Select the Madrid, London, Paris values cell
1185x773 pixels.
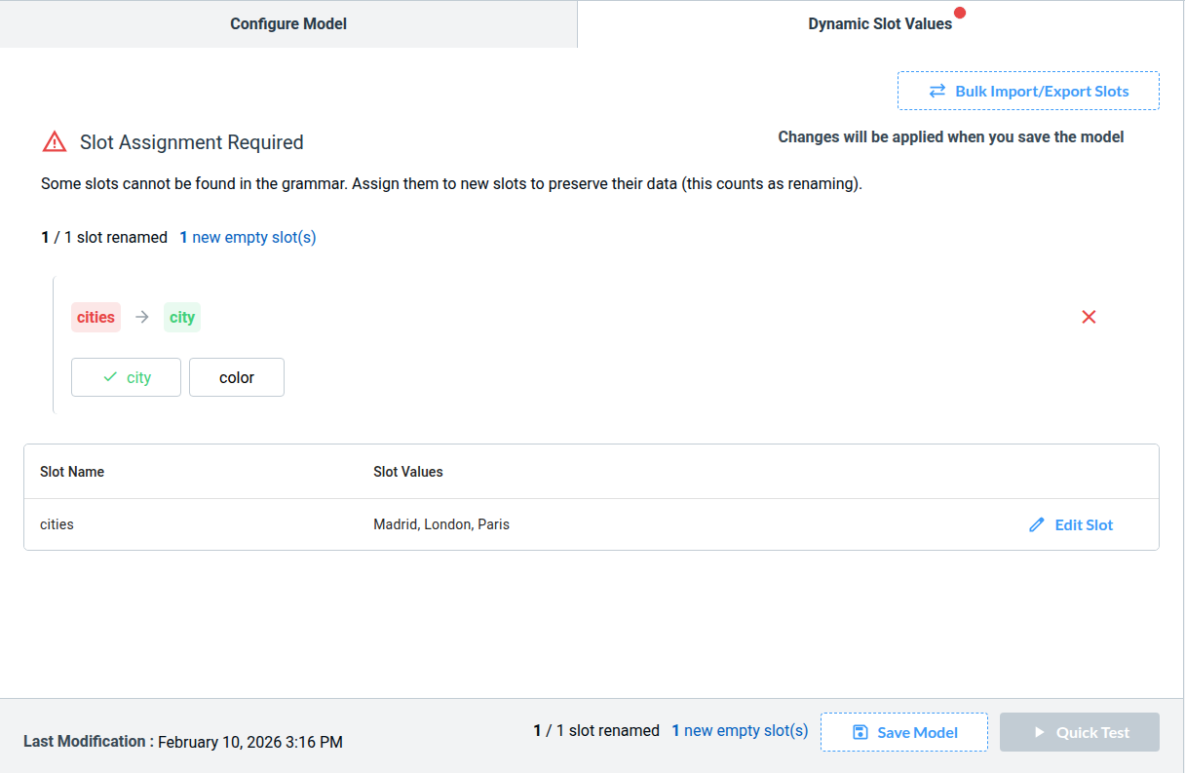[441, 524]
